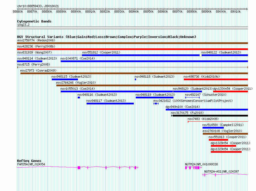The image size is (256, 191).
Task: Click the esv2759774 (Redon2006) variant label
Action: click(x=36, y=40)
